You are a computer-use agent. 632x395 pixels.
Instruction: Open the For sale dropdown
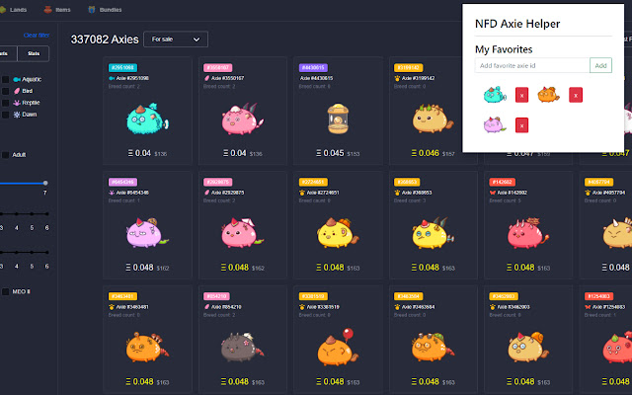(x=176, y=39)
